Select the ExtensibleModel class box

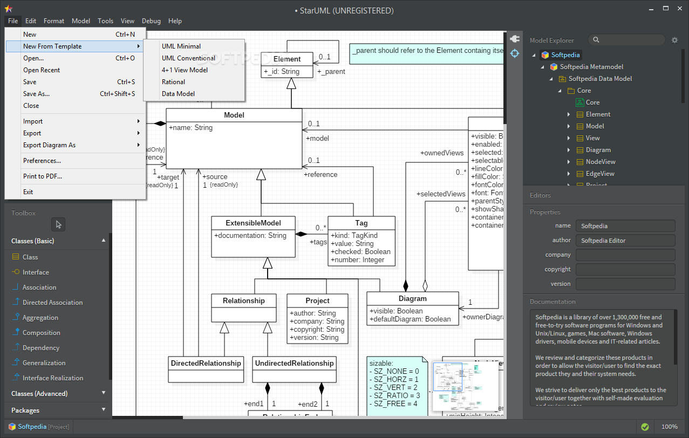pyautogui.click(x=254, y=236)
